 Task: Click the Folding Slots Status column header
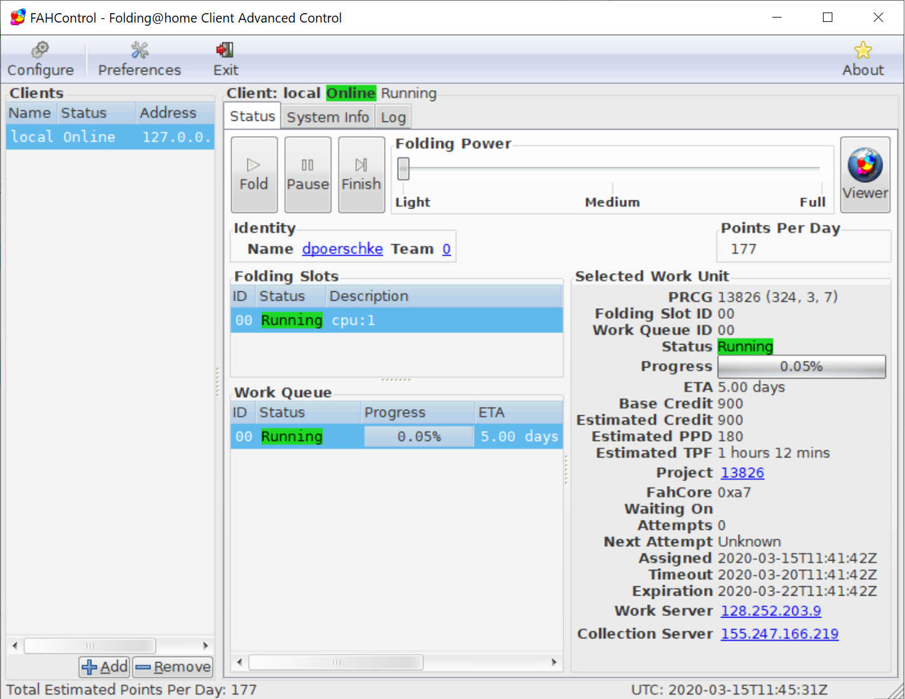[x=291, y=296]
